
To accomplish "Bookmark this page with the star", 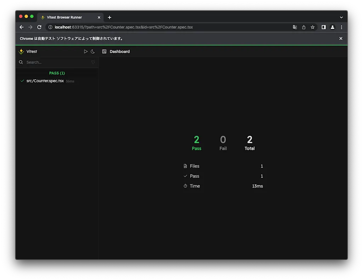I will tap(313, 27).
